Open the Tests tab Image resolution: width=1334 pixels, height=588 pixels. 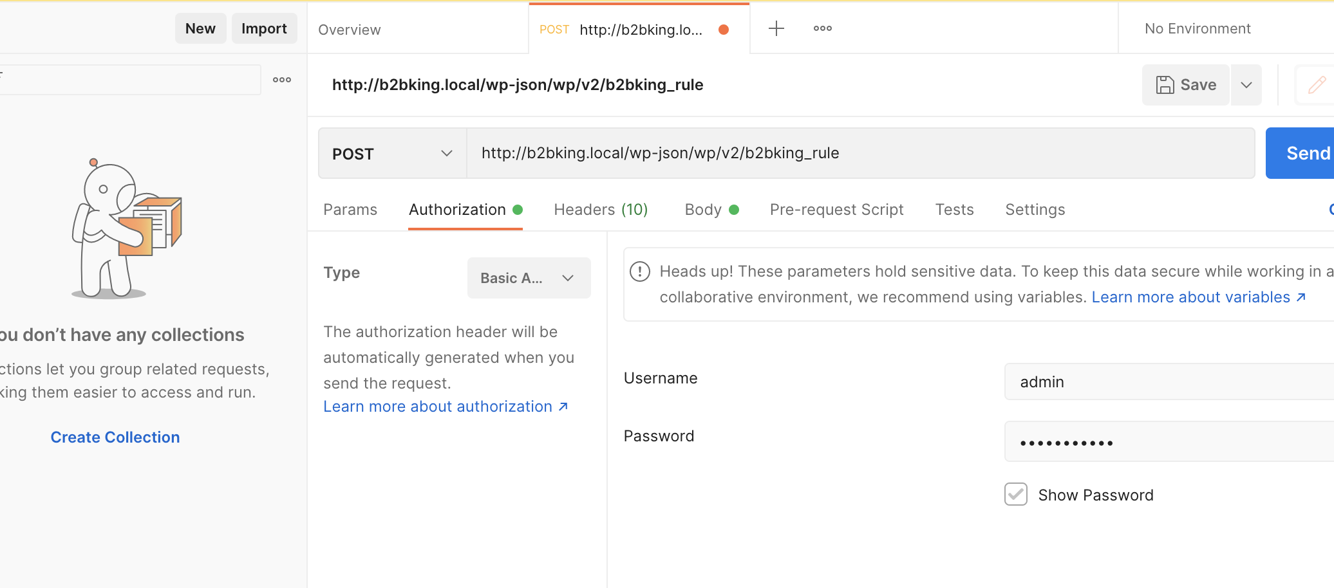pos(954,210)
